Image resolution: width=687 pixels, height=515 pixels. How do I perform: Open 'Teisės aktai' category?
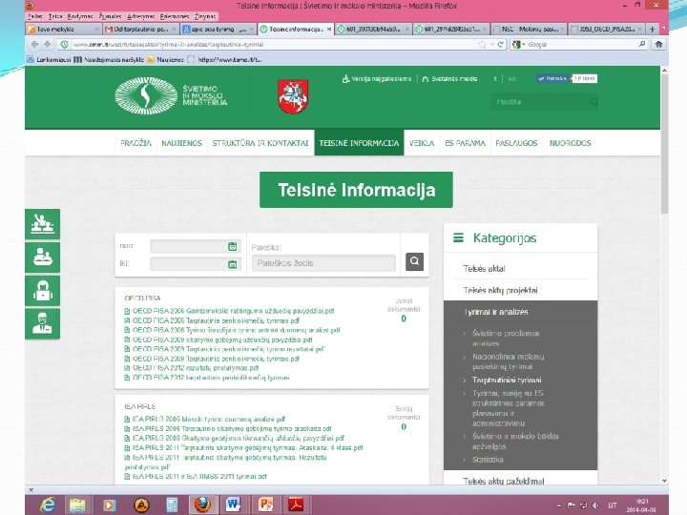pyautogui.click(x=484, y=268)
